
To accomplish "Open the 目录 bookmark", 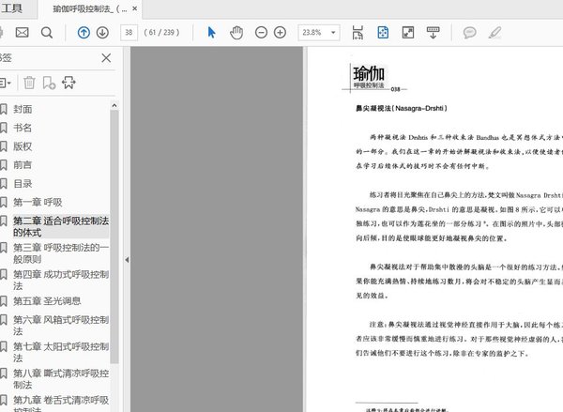I will click(x=23, y=184).
